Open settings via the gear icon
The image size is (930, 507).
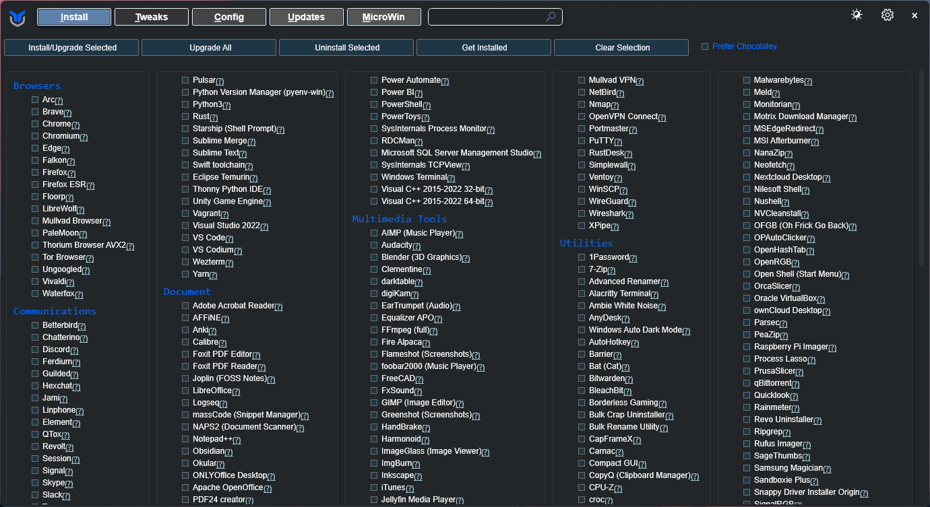(x=887, y=15)
